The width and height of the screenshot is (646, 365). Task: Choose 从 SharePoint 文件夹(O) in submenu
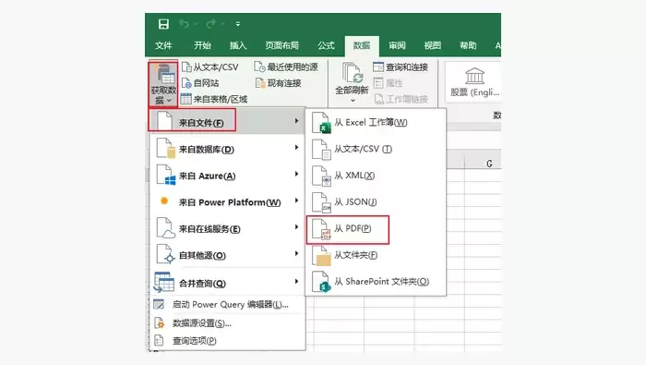[x=376, y=282]
